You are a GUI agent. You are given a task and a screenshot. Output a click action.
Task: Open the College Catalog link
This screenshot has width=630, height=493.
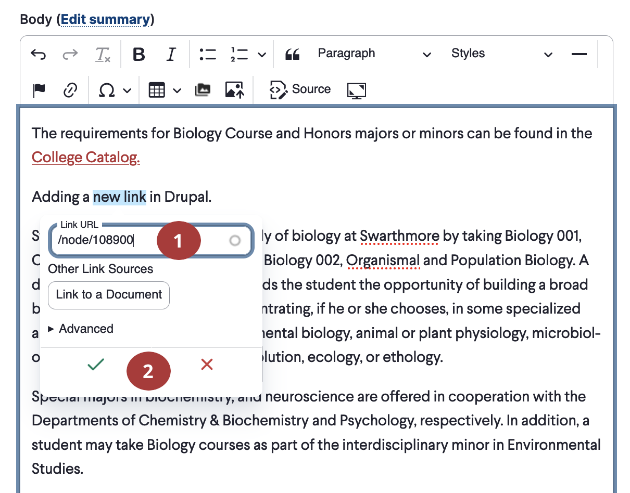coord(86,157)
